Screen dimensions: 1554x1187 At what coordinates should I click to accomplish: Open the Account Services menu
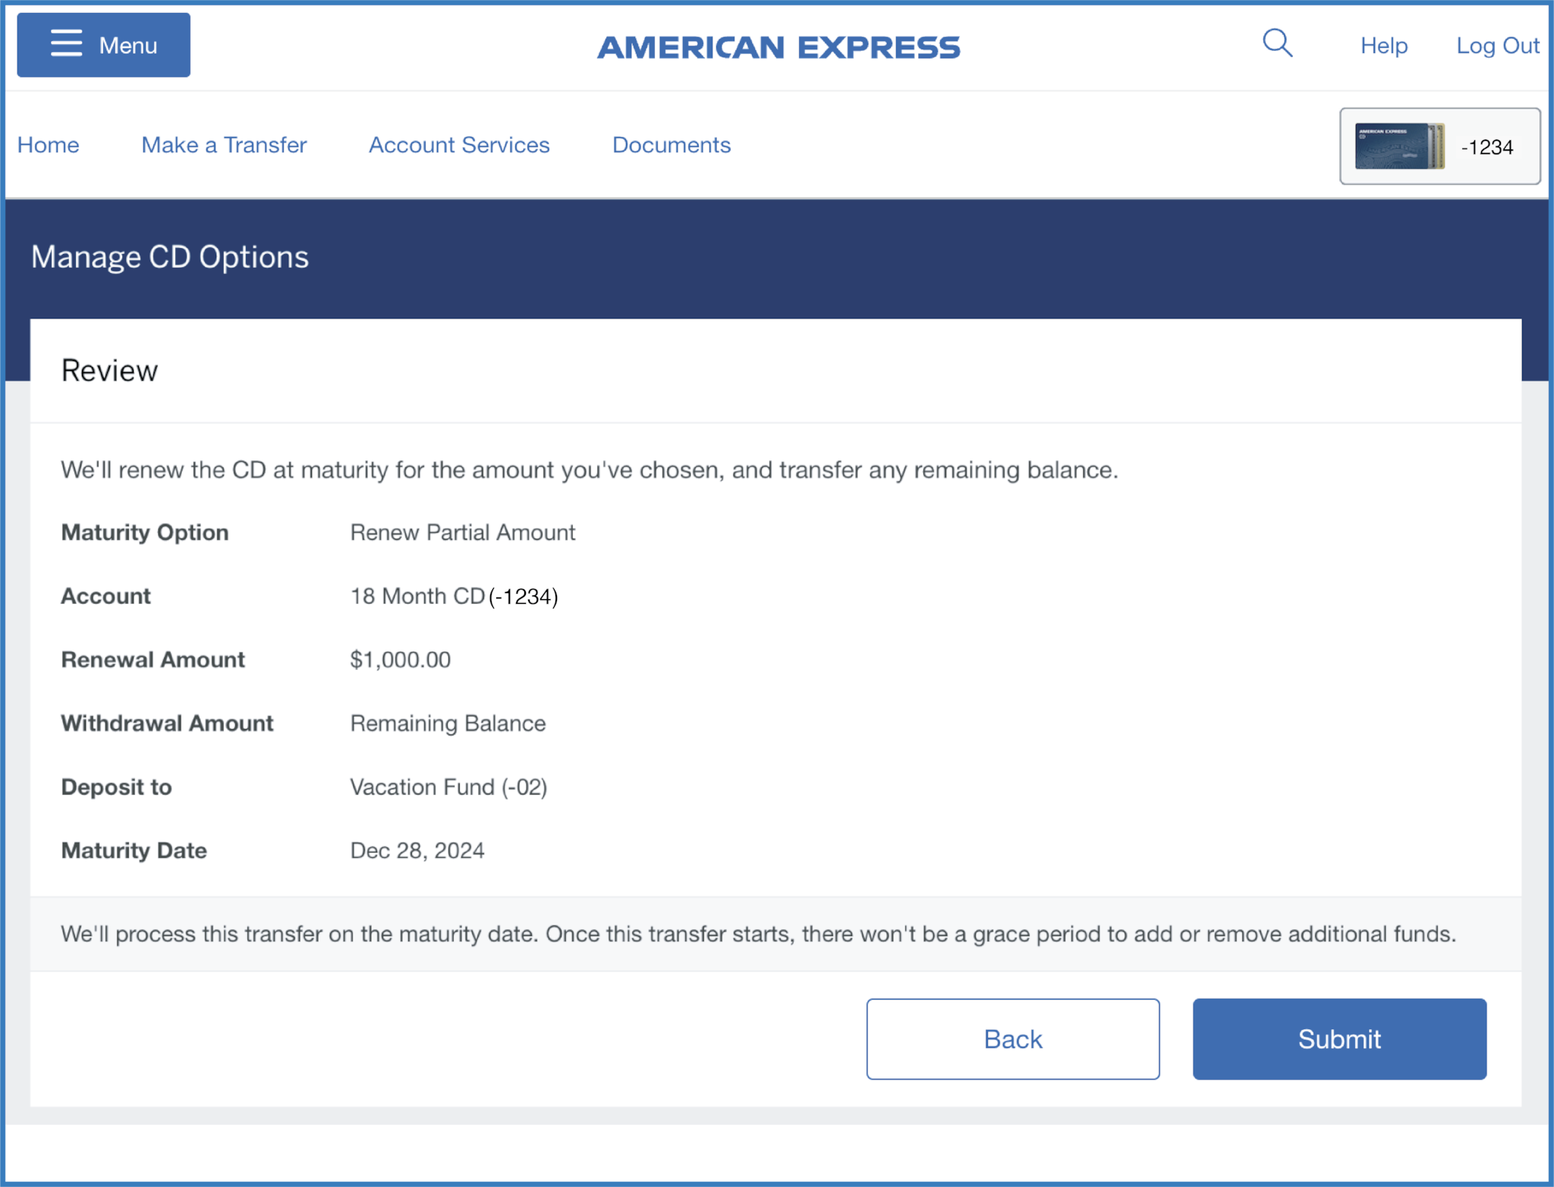coord(459,145)
